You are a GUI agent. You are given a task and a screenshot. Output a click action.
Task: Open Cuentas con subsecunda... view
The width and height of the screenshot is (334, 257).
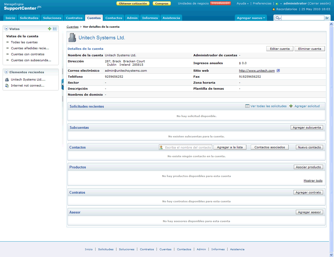pyautogui.click(x=31, y=60)
